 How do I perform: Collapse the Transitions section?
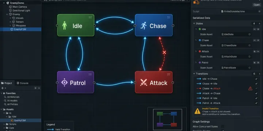(x=194, y=74)
